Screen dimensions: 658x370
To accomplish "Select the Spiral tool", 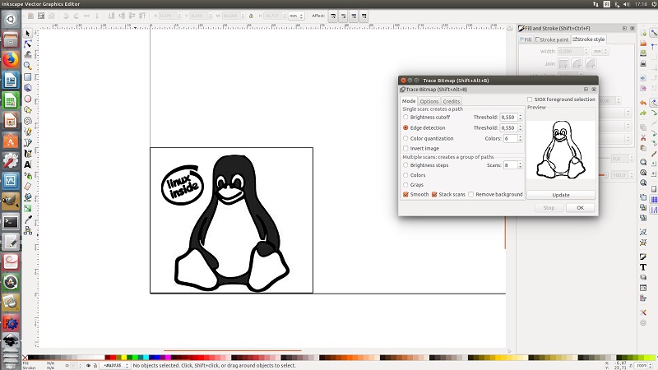I will point(28,121).
